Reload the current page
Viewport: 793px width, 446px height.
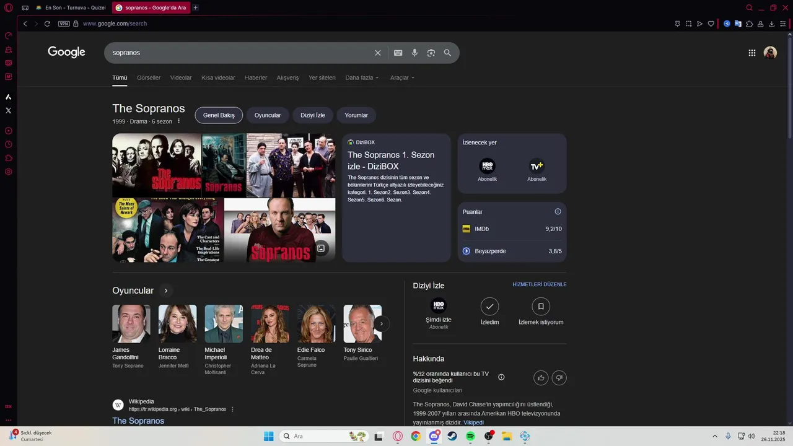click(47, 24)
